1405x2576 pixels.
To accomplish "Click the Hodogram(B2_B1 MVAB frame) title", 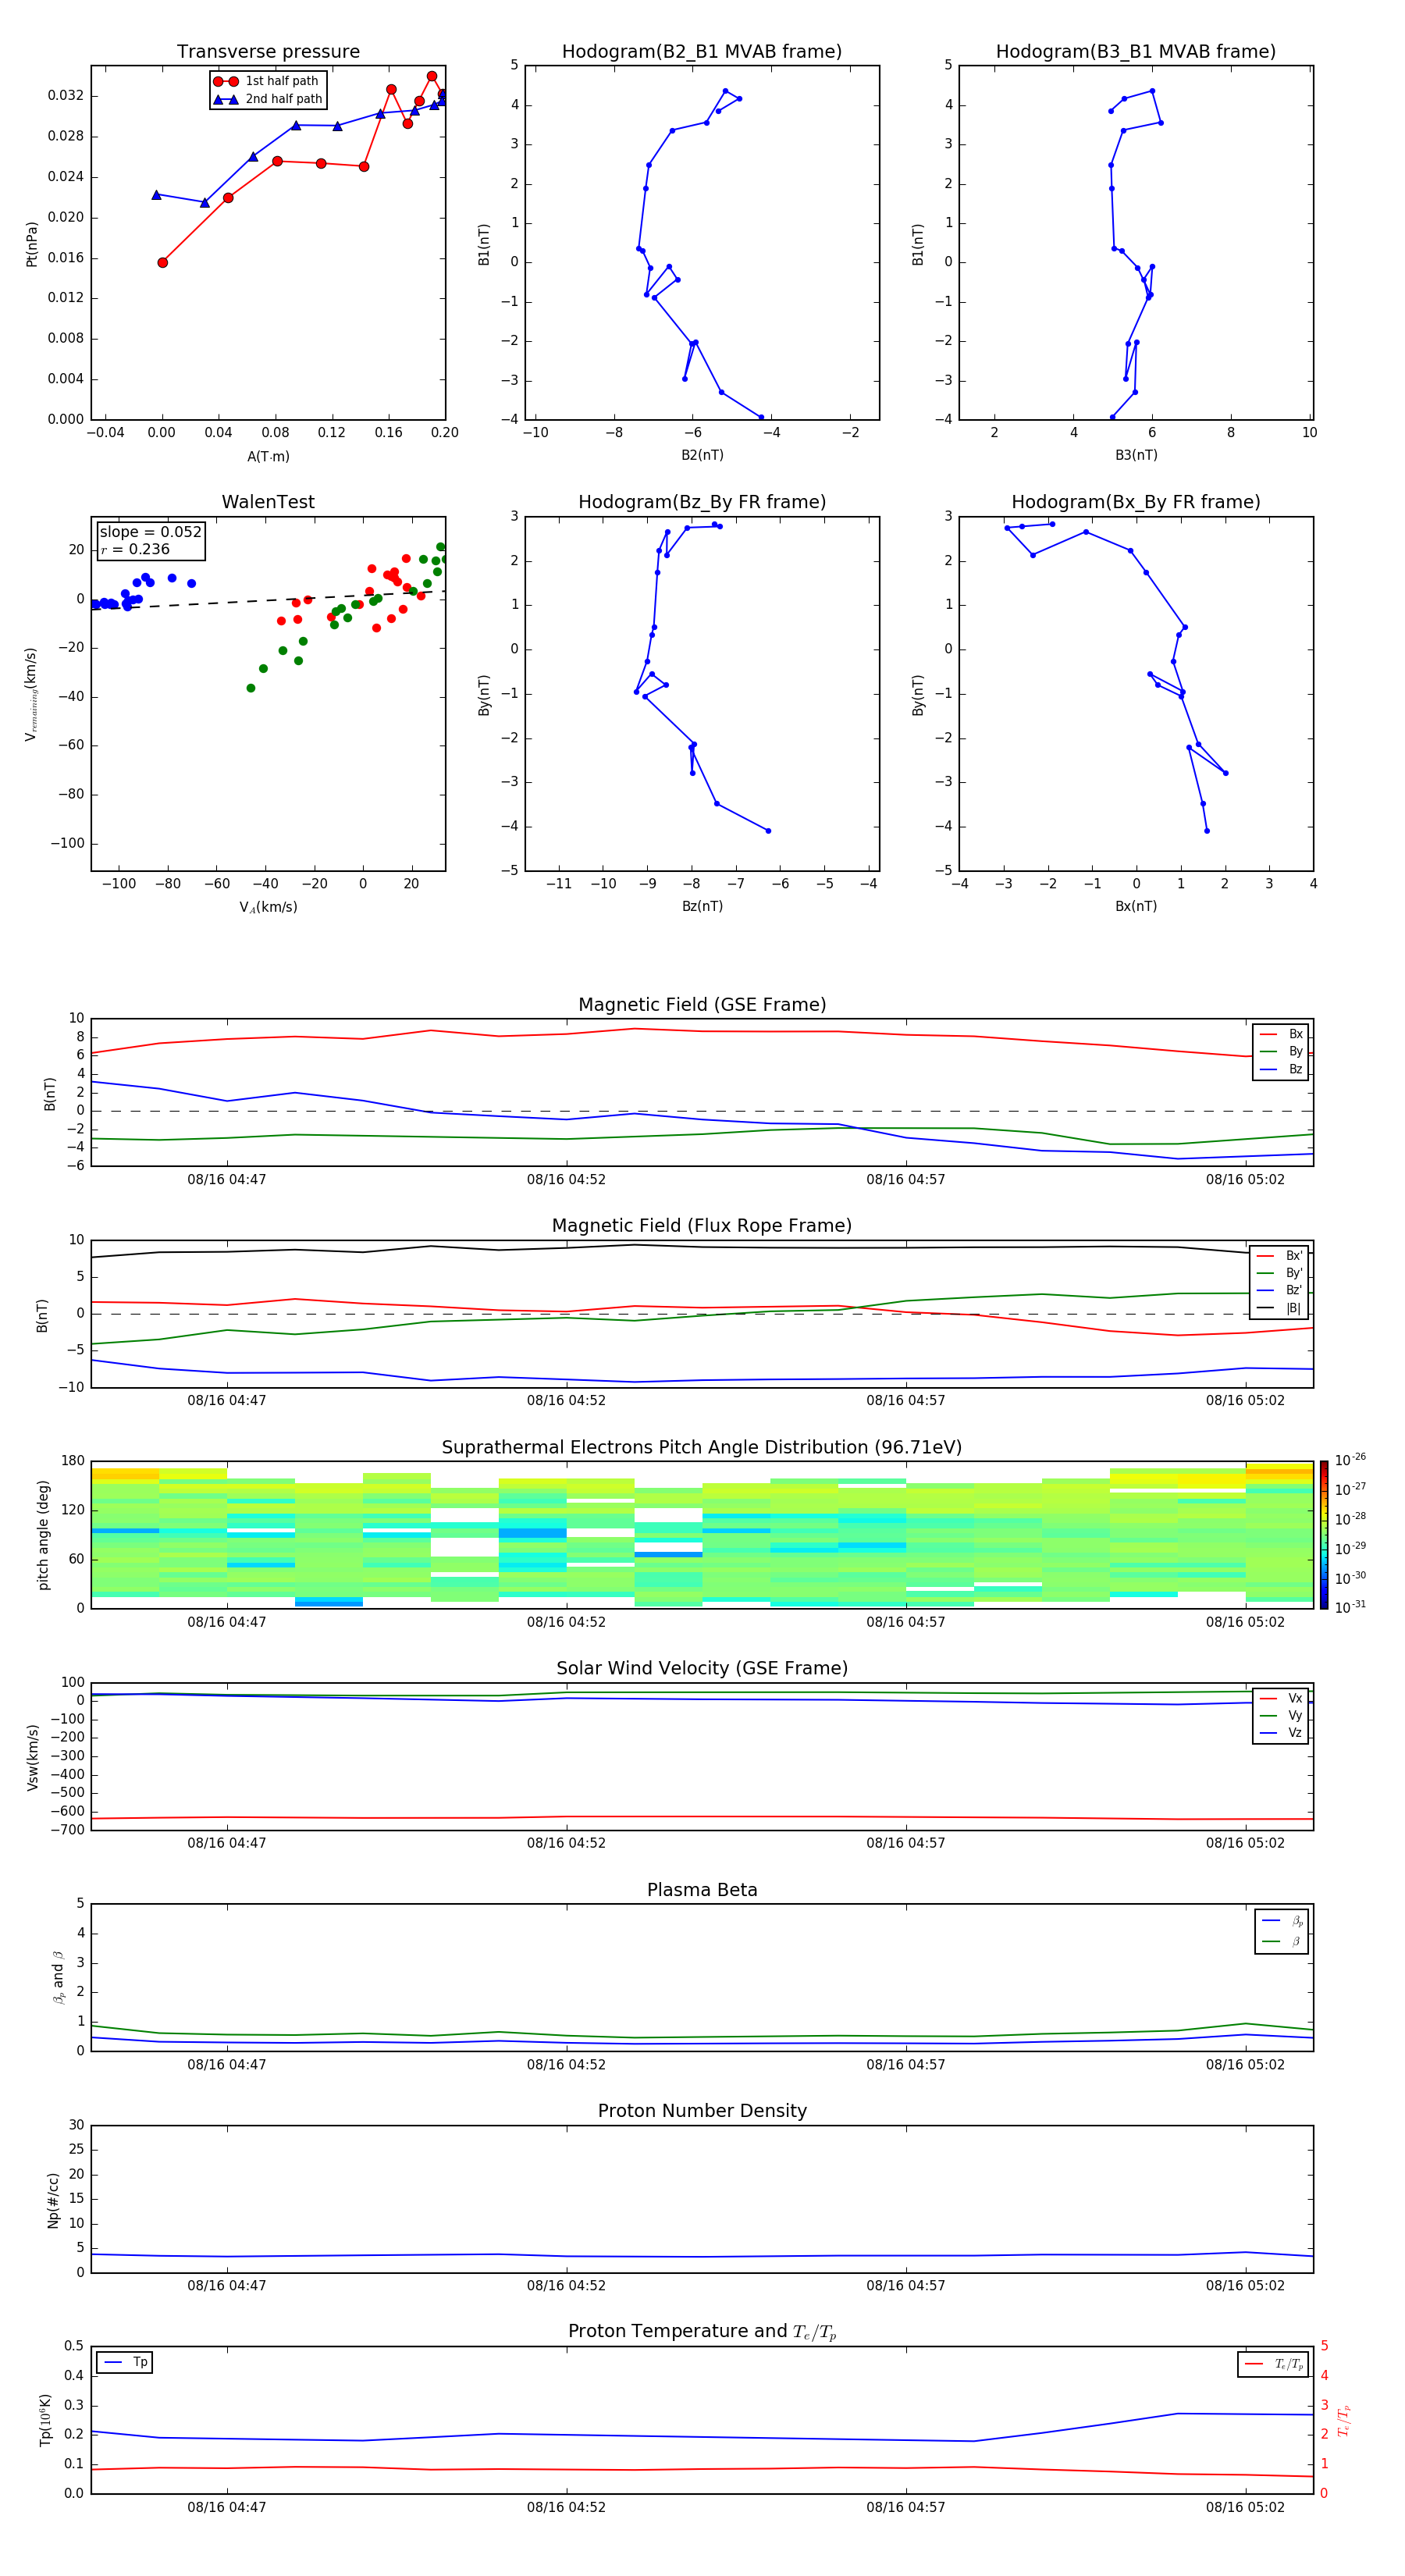I will point(701,52).
